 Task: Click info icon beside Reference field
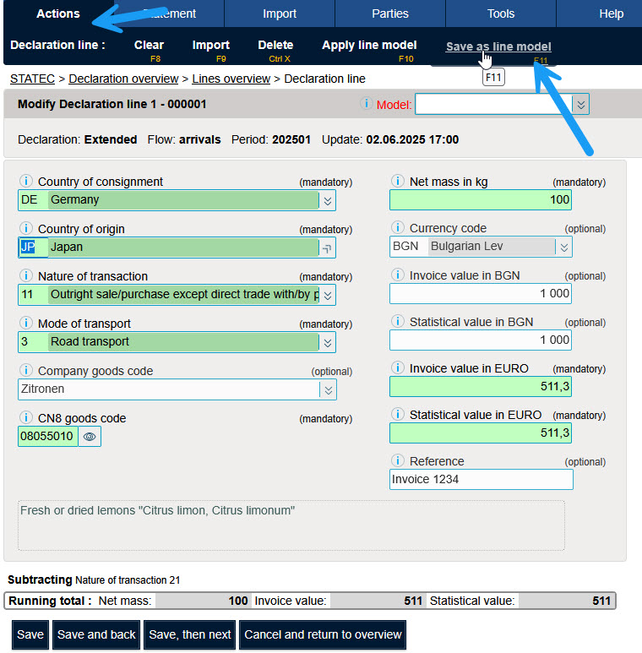[397, 461]
